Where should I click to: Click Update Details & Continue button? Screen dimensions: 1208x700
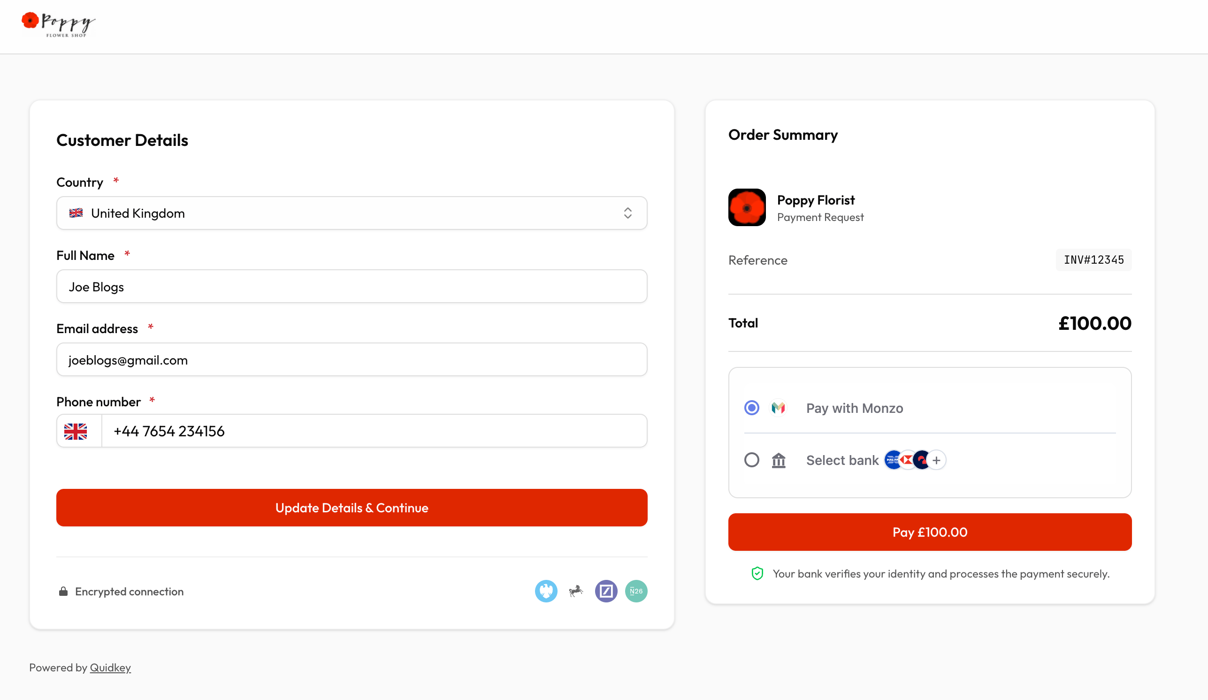[352, 507]
